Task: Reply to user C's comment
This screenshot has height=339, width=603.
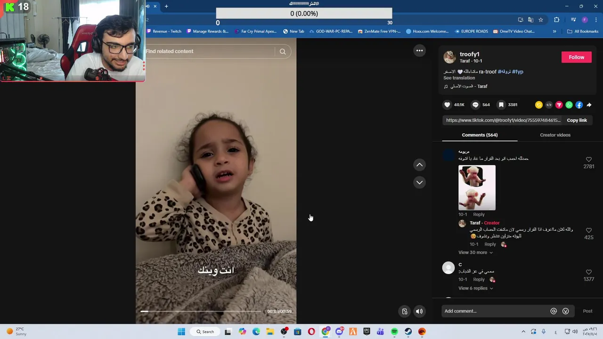Action: click(x=479, y=279)
